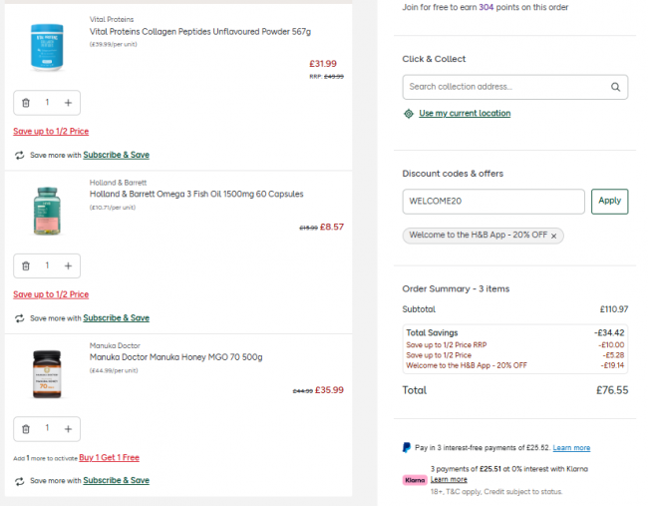This screenshot has width=648, height=506.
Task: Remove the Welcome 20% OFF code chip
Action: pyautogui.click(x=554, y=236)
